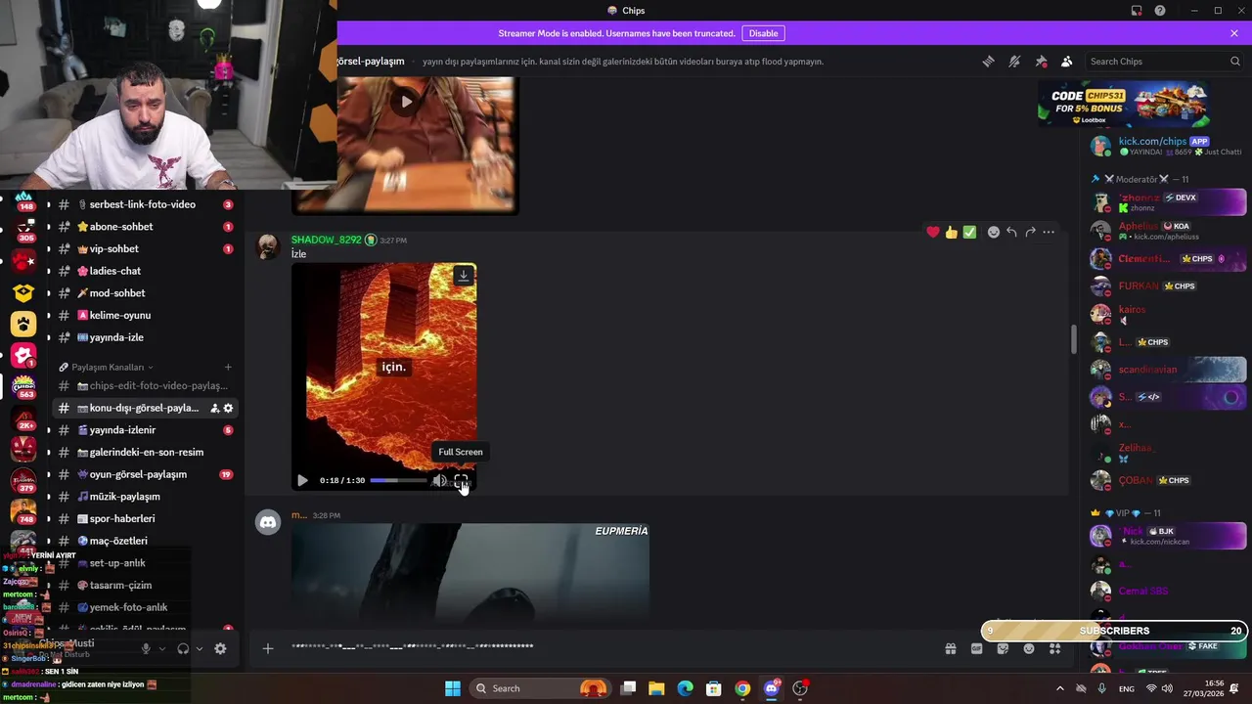Open the Threads icon in channel header
This screenshot has width=1252, height=704.
point(988,62)
